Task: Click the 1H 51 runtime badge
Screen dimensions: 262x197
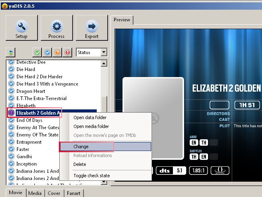Action: (247, 105)
